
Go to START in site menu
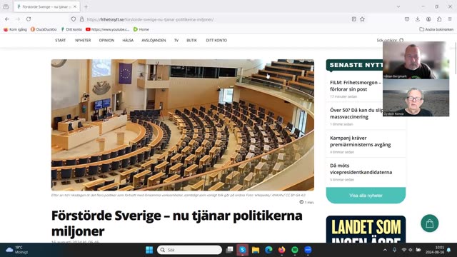[x=60, y=41]
